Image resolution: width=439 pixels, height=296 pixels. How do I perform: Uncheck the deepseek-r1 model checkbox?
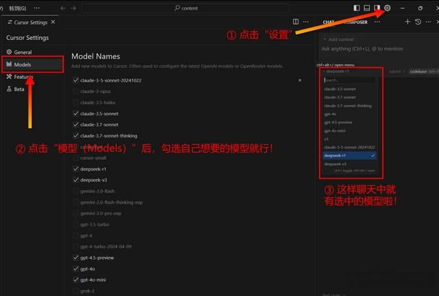pos(75,169)
